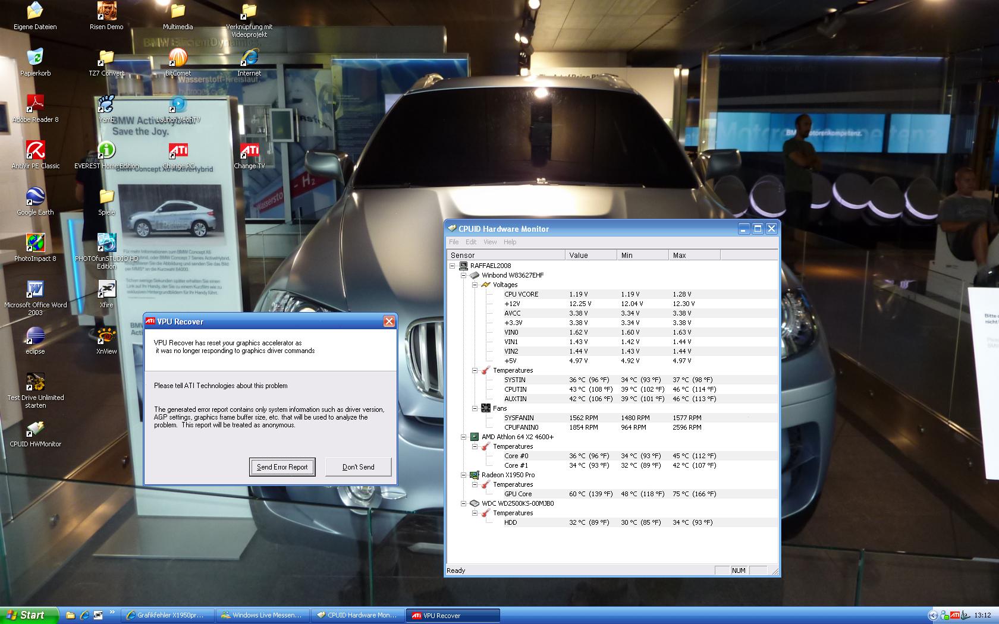
Task: Open the Edit menu in Hardware Monitor
Action: point(471,242)
